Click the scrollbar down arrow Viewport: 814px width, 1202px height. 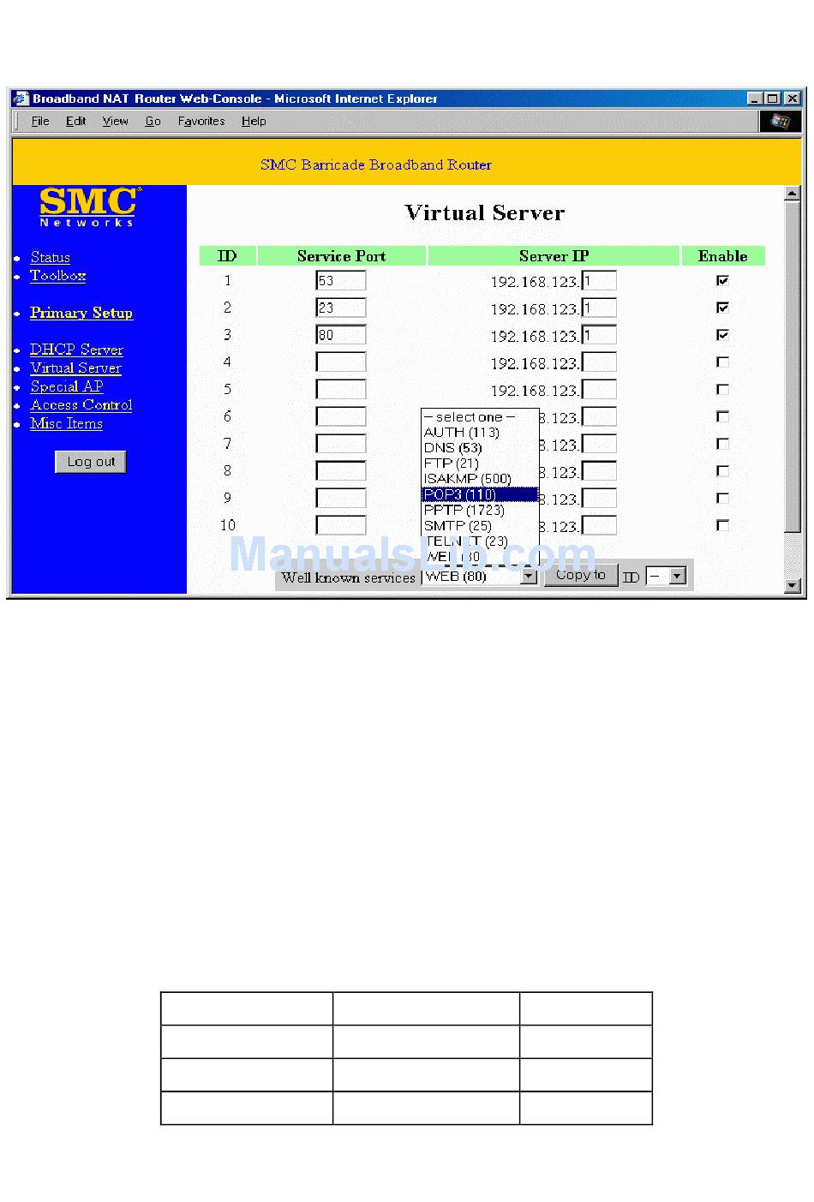point(793,586)
